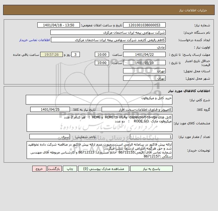
Task: Click remaining days field showing 3
Action: click(76, 55)
